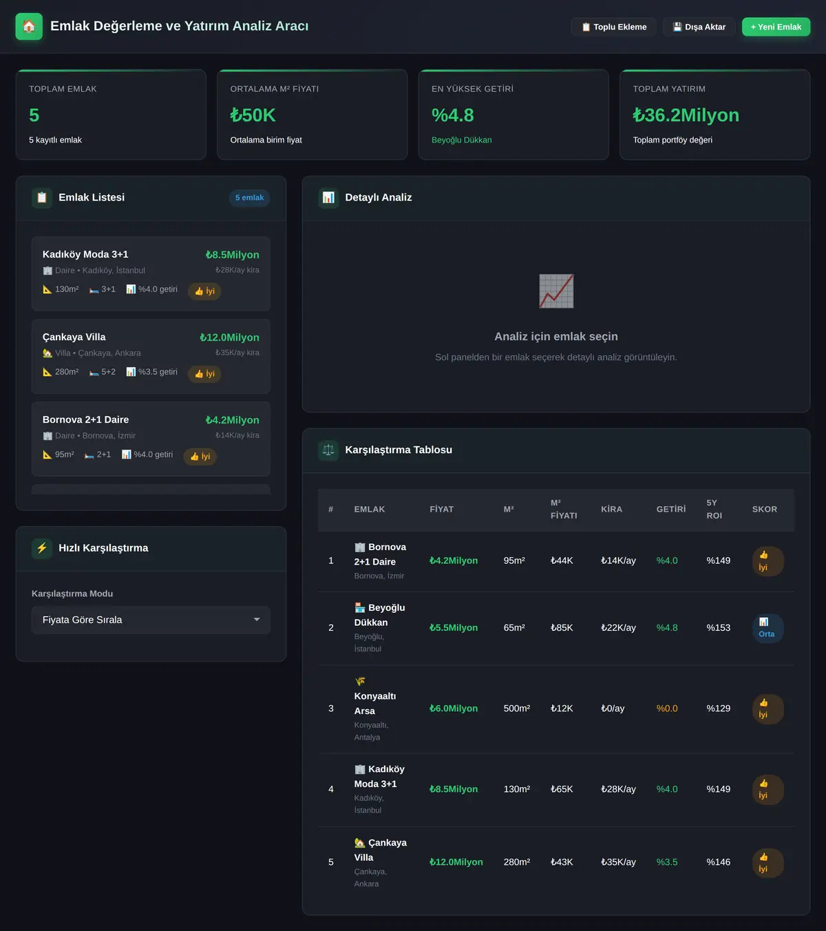Open the Fiyata Göre Sırala dropdown
This screenshot has width=826, height=931.
click(x=151, y=620)
